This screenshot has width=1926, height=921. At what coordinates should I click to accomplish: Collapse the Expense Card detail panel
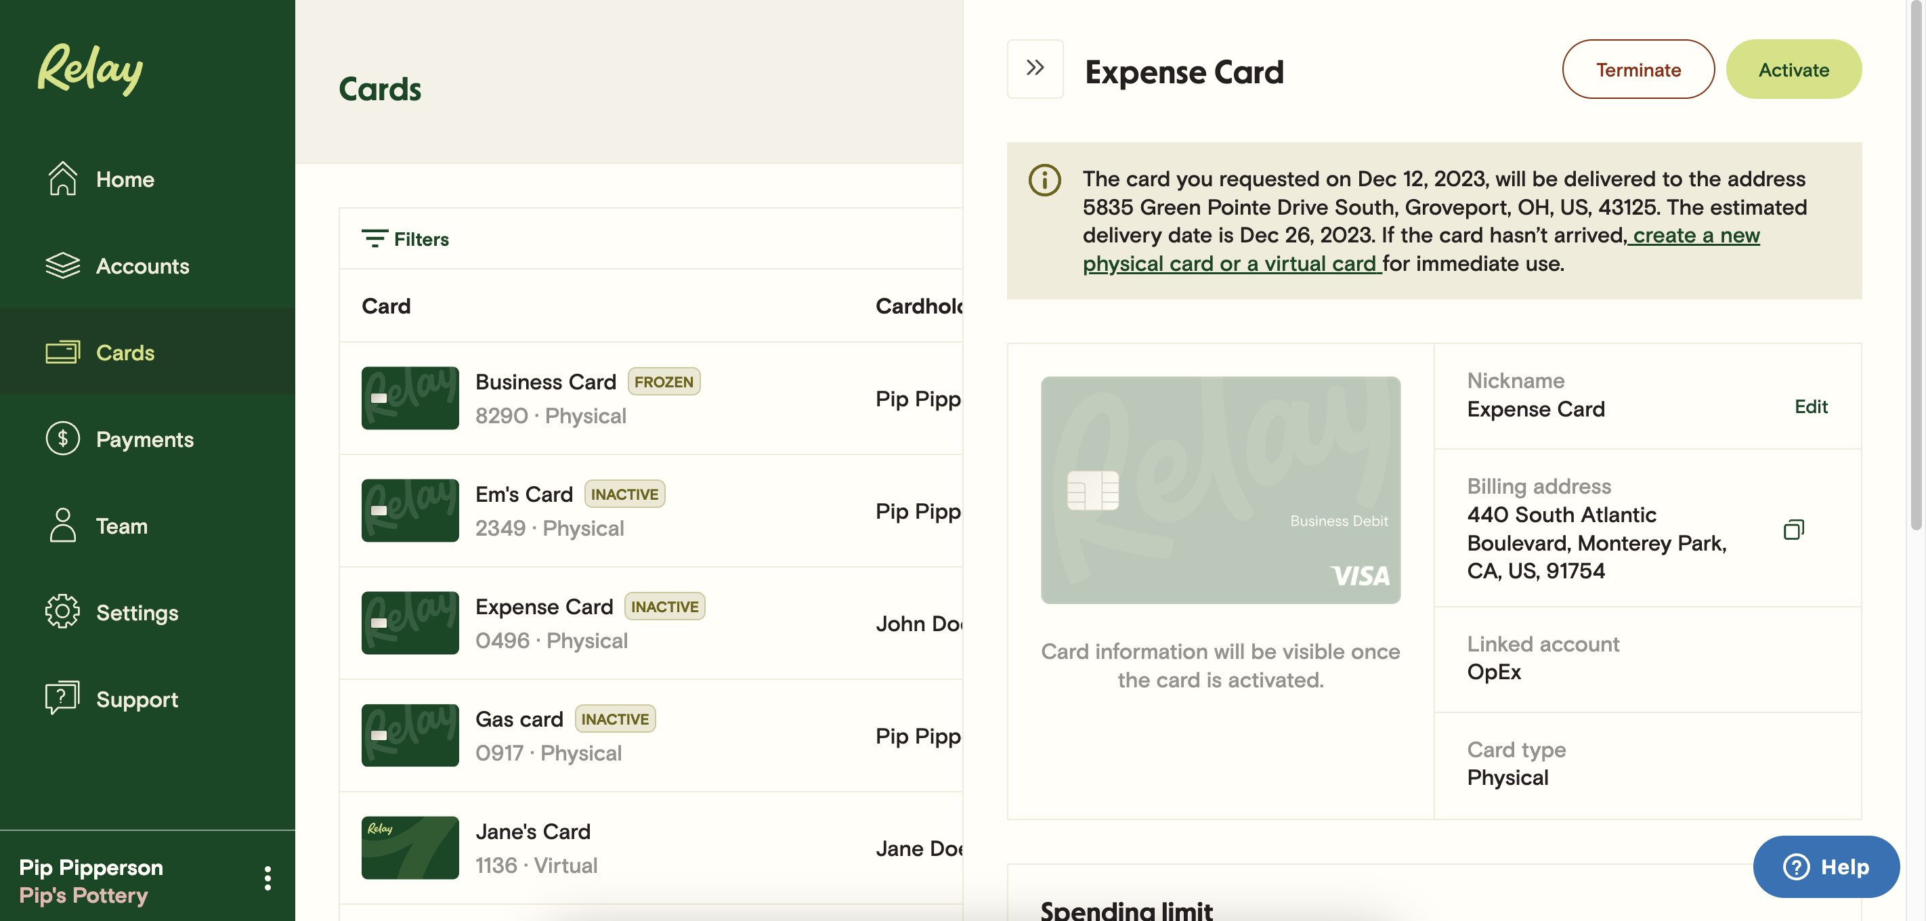(x=1035, y=68)
